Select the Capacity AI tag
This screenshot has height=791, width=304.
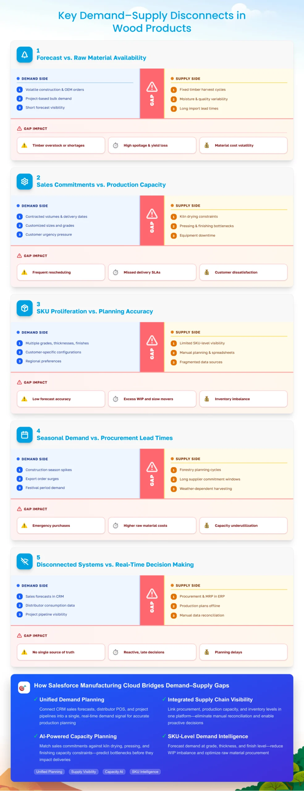pos(114,772)
